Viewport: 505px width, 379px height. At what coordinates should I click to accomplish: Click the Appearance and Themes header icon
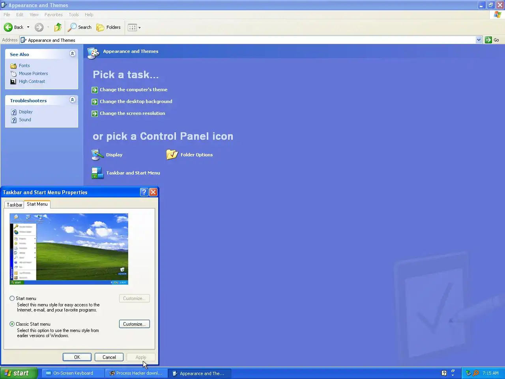94,53
